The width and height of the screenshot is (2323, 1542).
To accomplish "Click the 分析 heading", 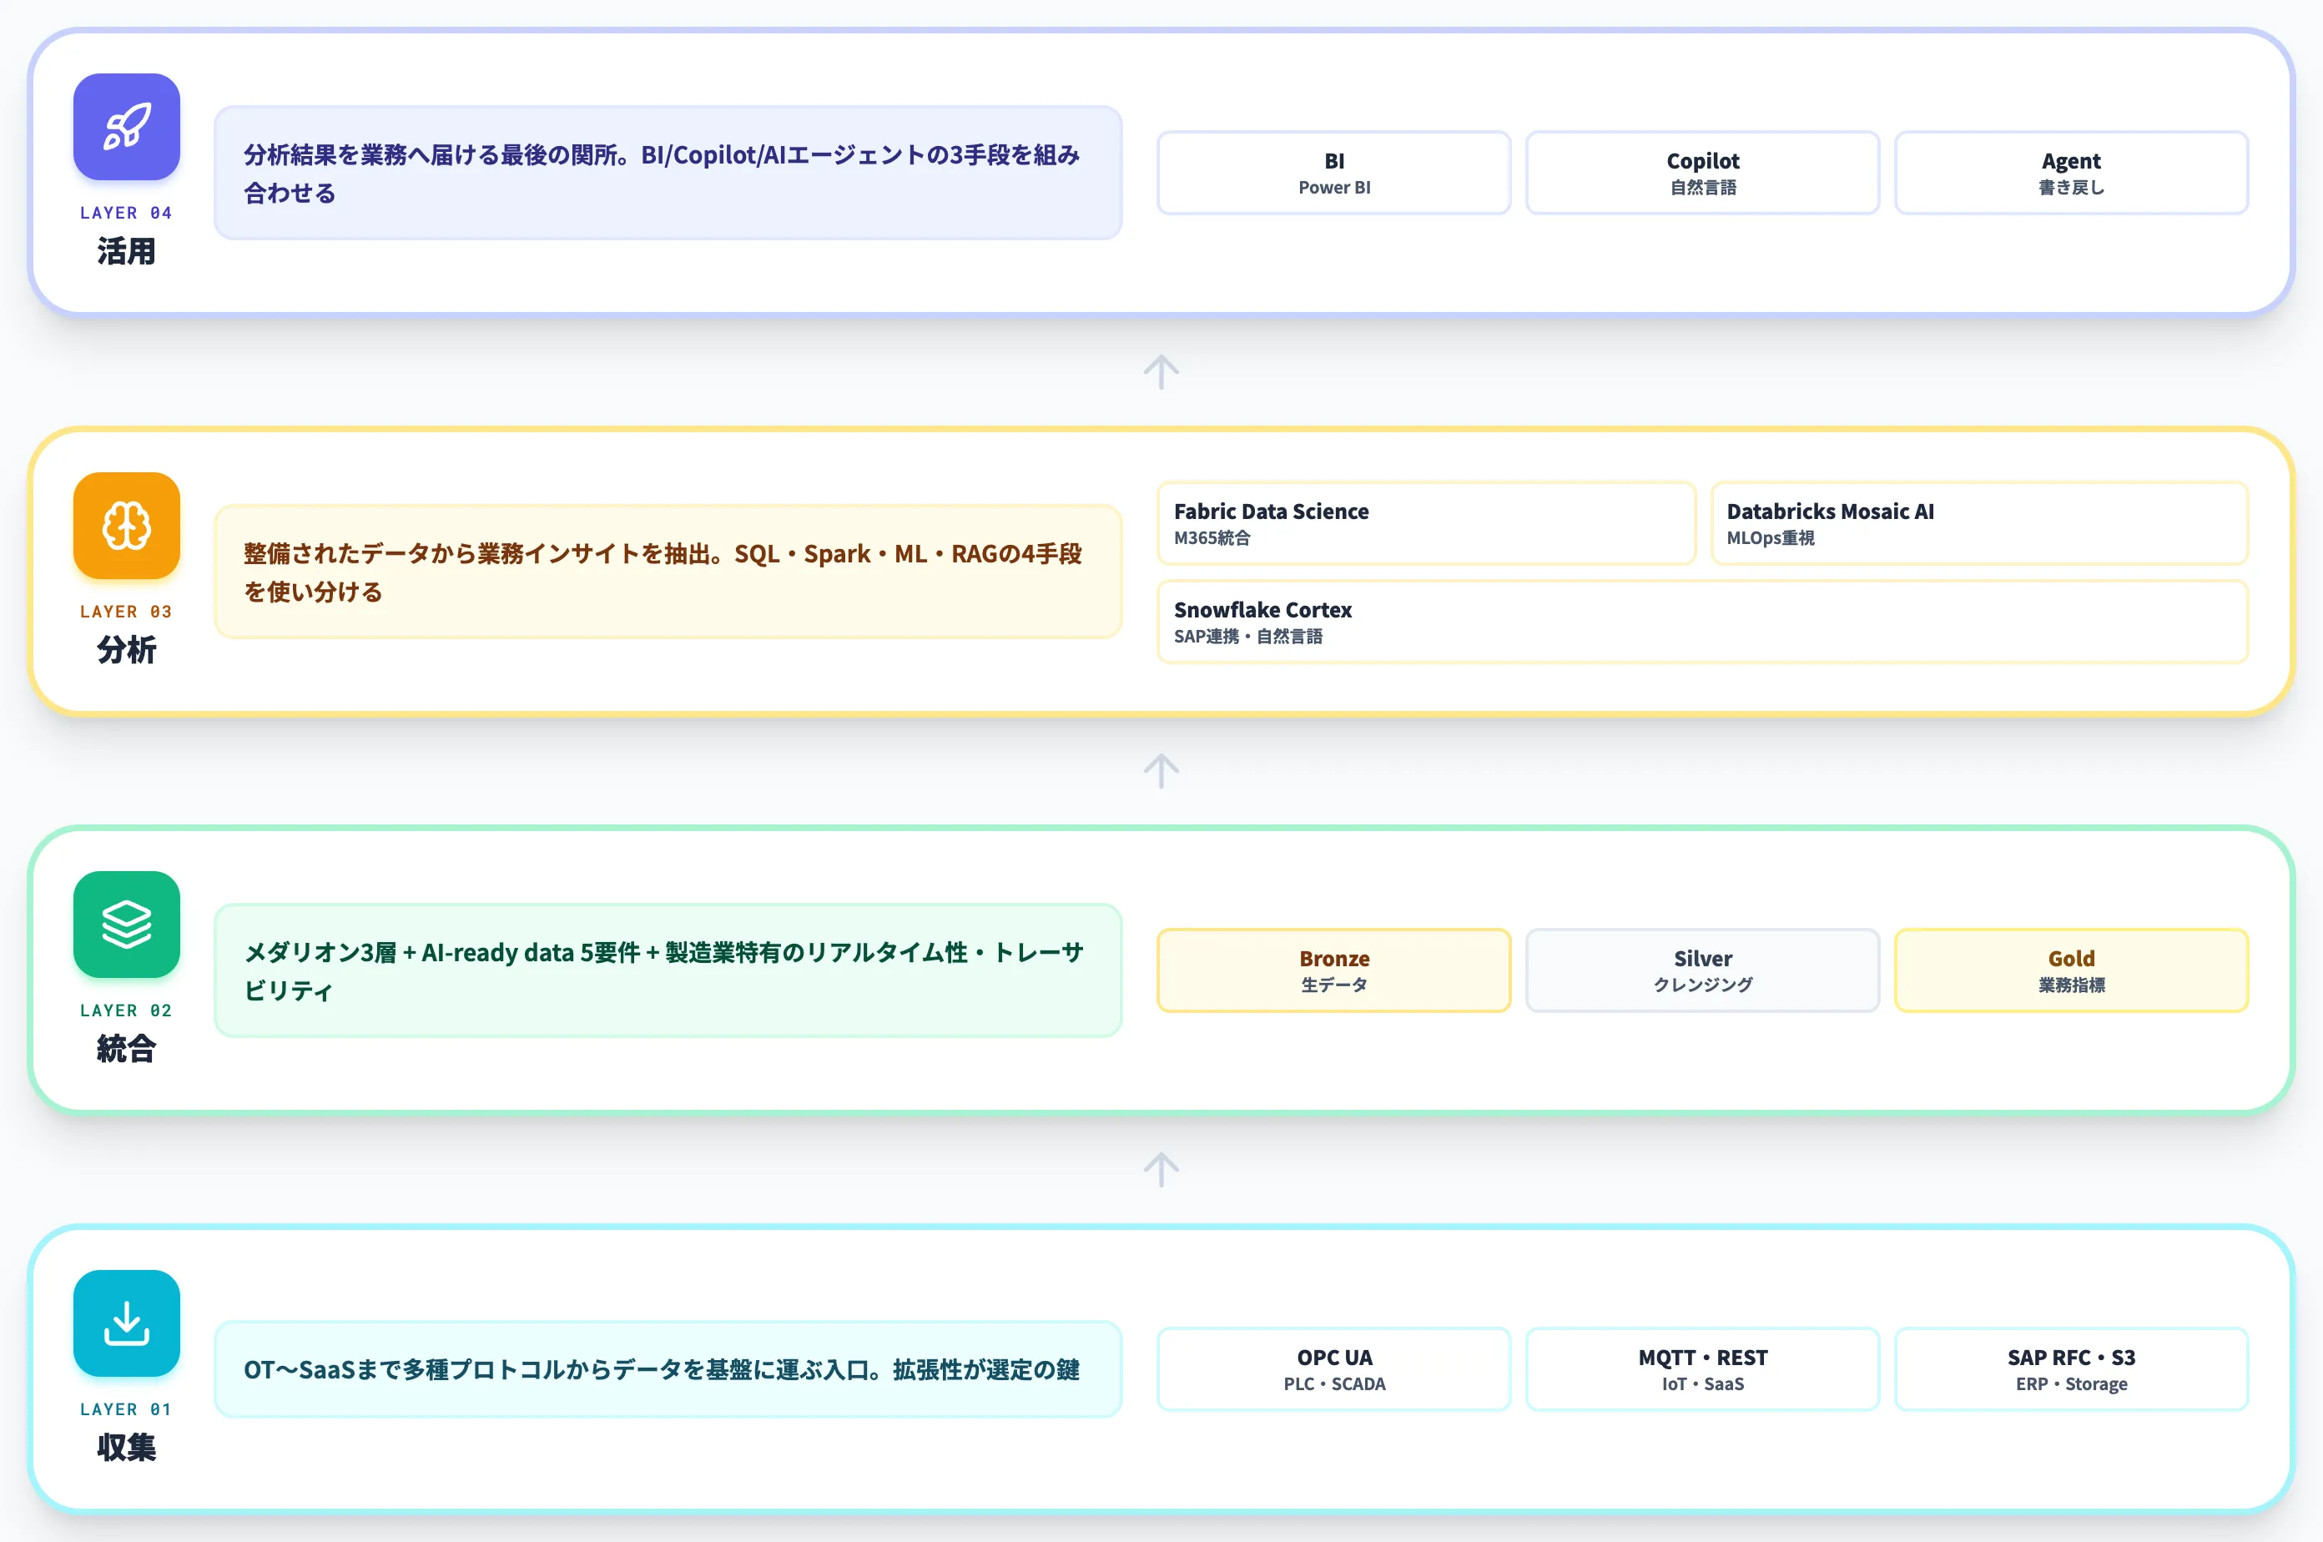I will point(126,650).
